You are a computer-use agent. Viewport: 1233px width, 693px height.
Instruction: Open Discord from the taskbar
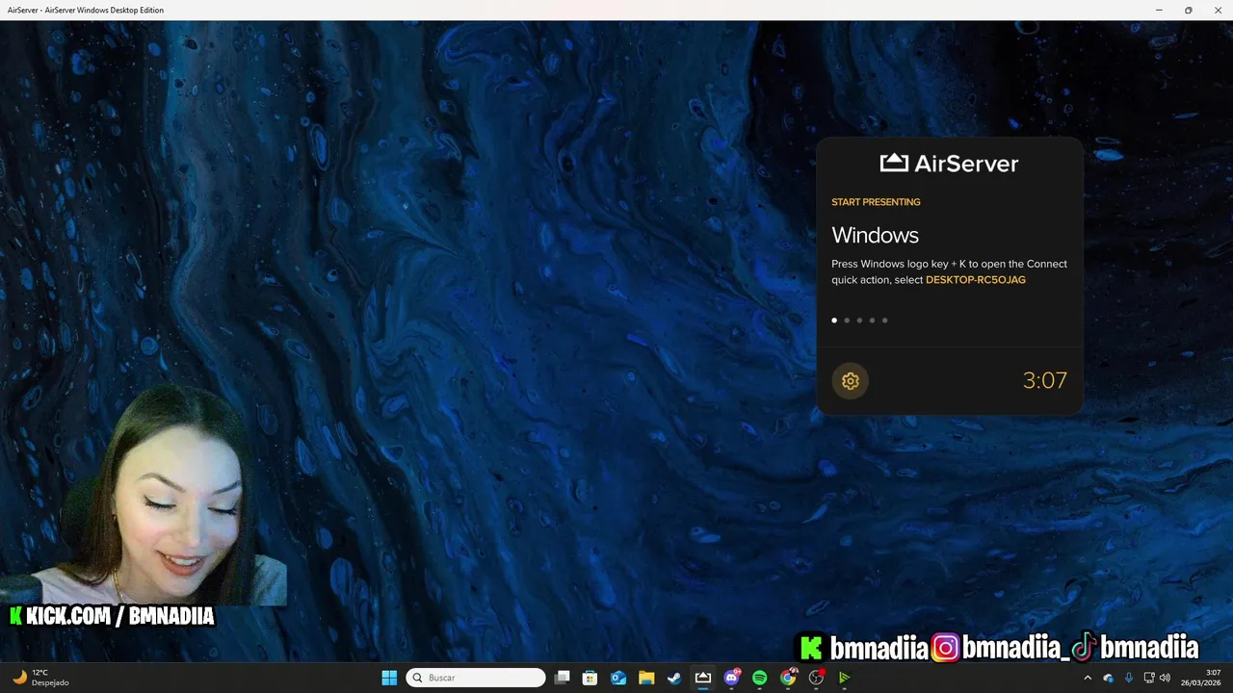click(731, 678)
